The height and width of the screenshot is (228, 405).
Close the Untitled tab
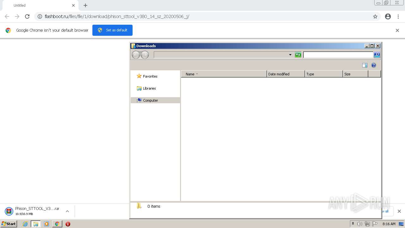73,5
